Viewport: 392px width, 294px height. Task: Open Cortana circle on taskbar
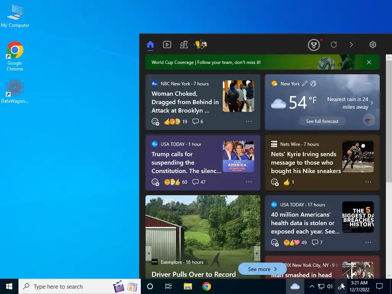150,286
